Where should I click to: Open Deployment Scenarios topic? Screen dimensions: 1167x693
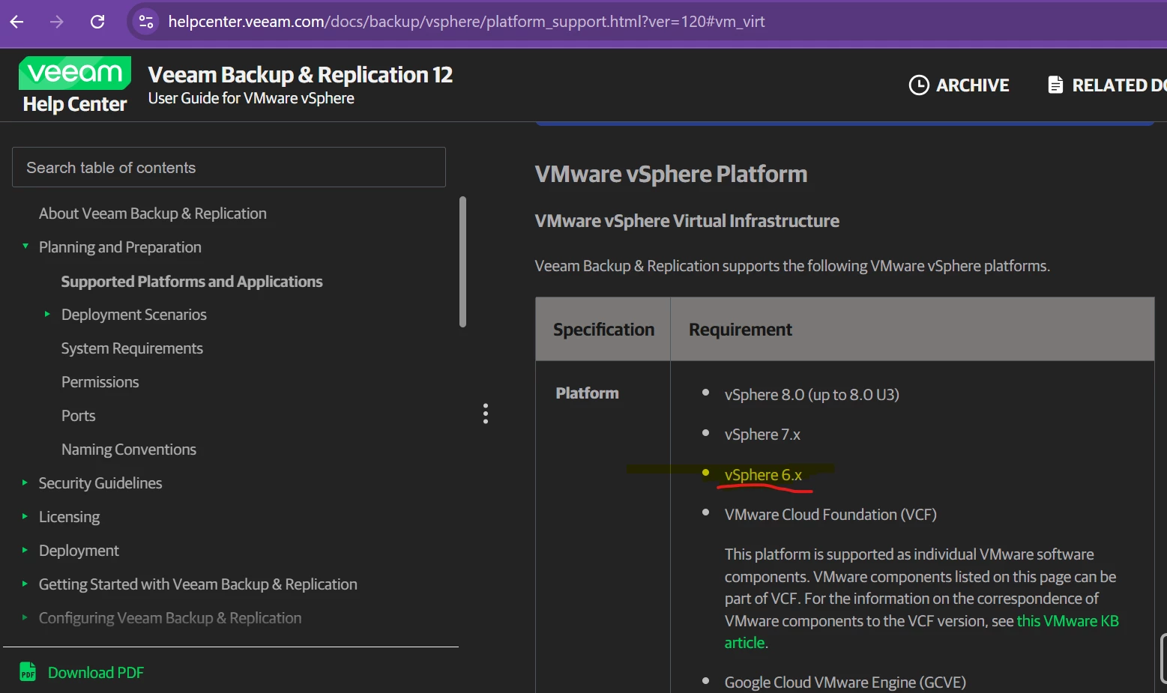pos(134,315)
